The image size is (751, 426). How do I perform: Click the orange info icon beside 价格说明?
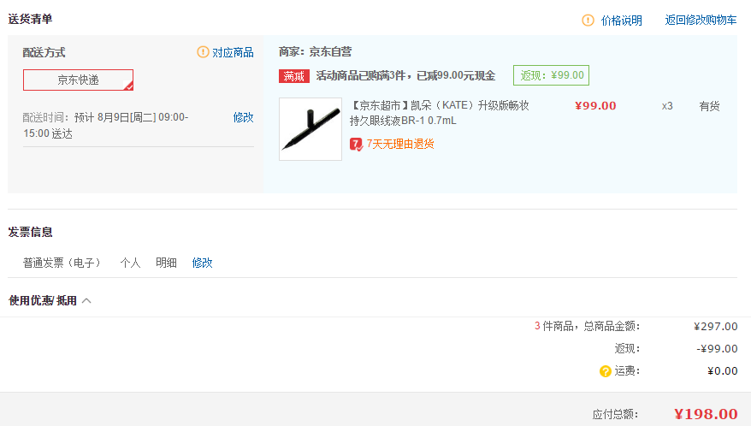tap(588, 21)
